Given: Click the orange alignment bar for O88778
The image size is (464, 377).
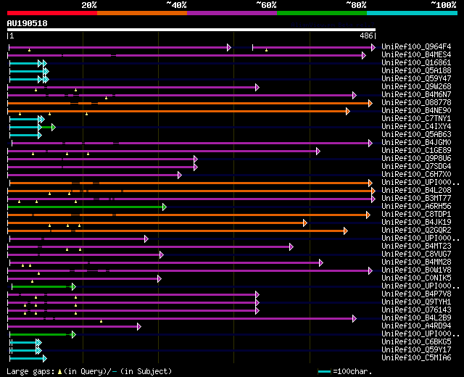Looking at the screenshot, I should pyautogui.click(x=188, y=103).
